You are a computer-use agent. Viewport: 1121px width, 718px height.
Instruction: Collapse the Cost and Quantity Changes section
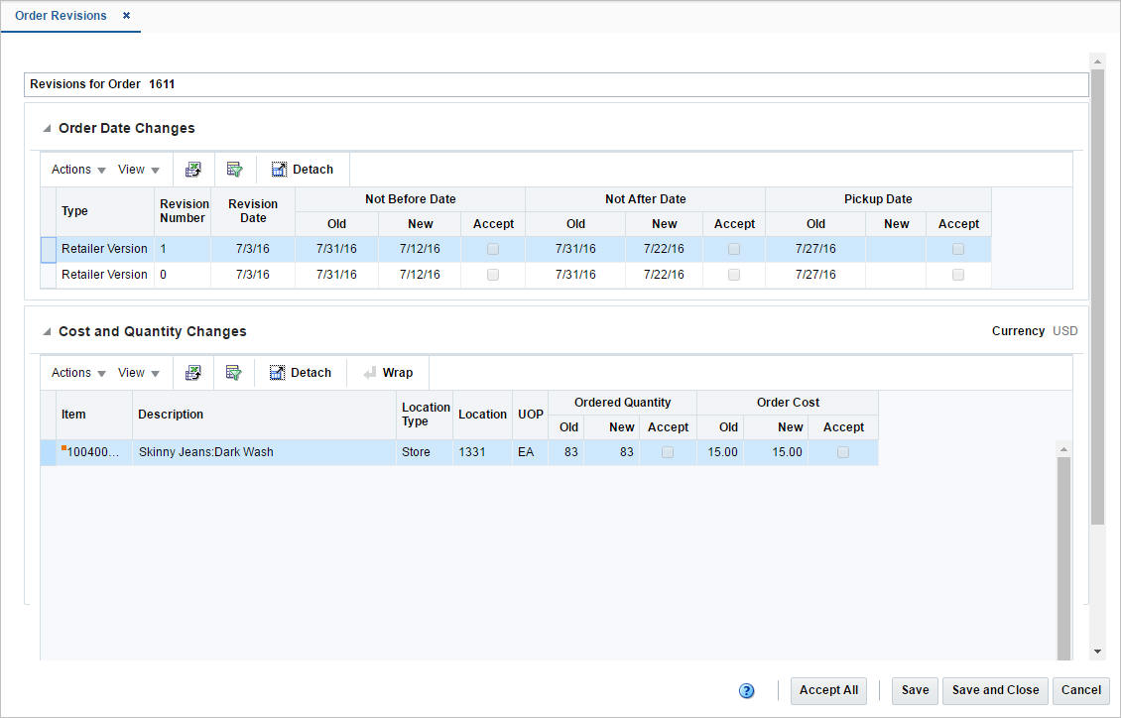click(47, 331)
